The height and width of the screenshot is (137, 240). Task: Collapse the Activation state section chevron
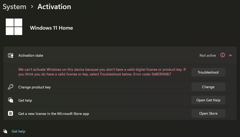(x=230, y=55)
